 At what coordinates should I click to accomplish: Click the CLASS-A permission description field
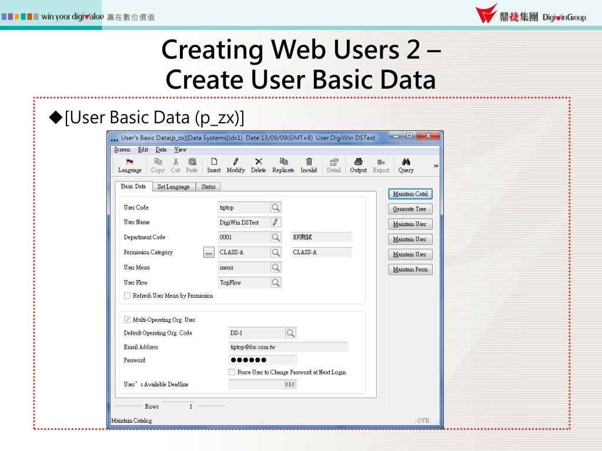pyautogui.click(x=322, y=253)
